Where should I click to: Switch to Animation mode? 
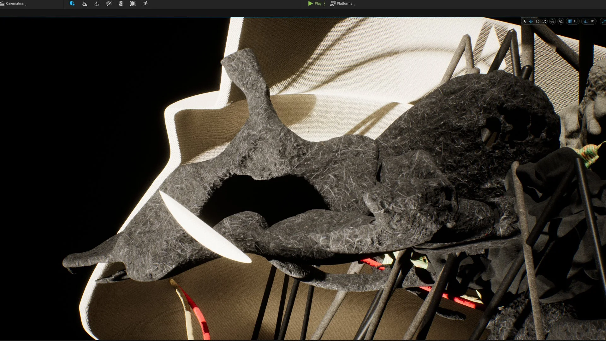[145, 4]
